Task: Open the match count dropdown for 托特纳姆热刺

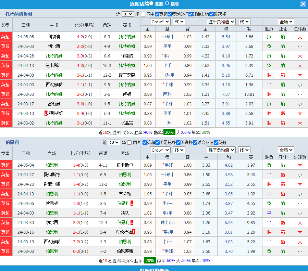Action: pos(128,14)
